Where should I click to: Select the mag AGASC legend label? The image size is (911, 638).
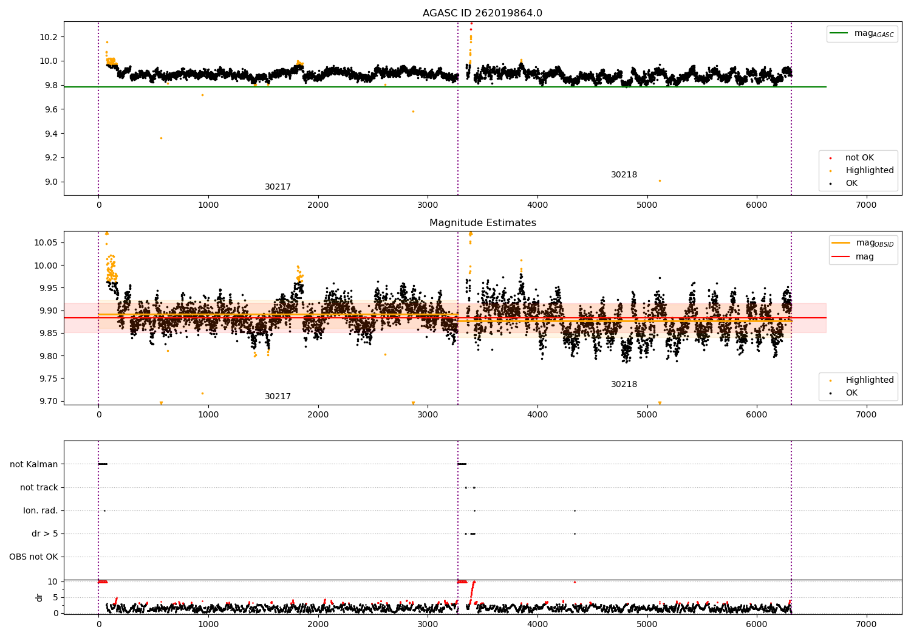coord(874,34)
